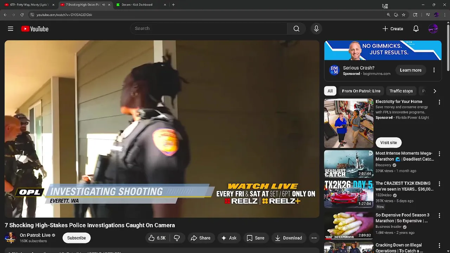Viewport: 450px width, 253px height.
Task: Bookmark this page with the star
Action: [x=404, y=15]
